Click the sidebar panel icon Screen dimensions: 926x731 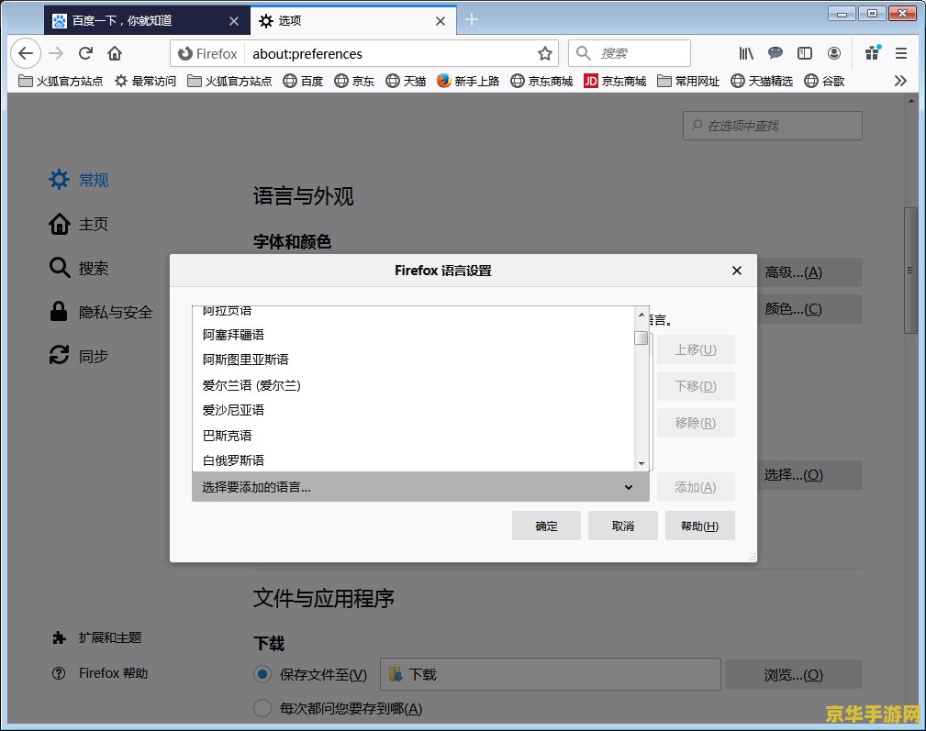[x=805, y=53]
